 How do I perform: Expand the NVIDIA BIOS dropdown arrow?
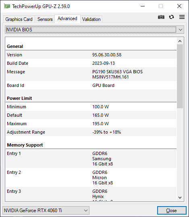(x=181, y=30)
